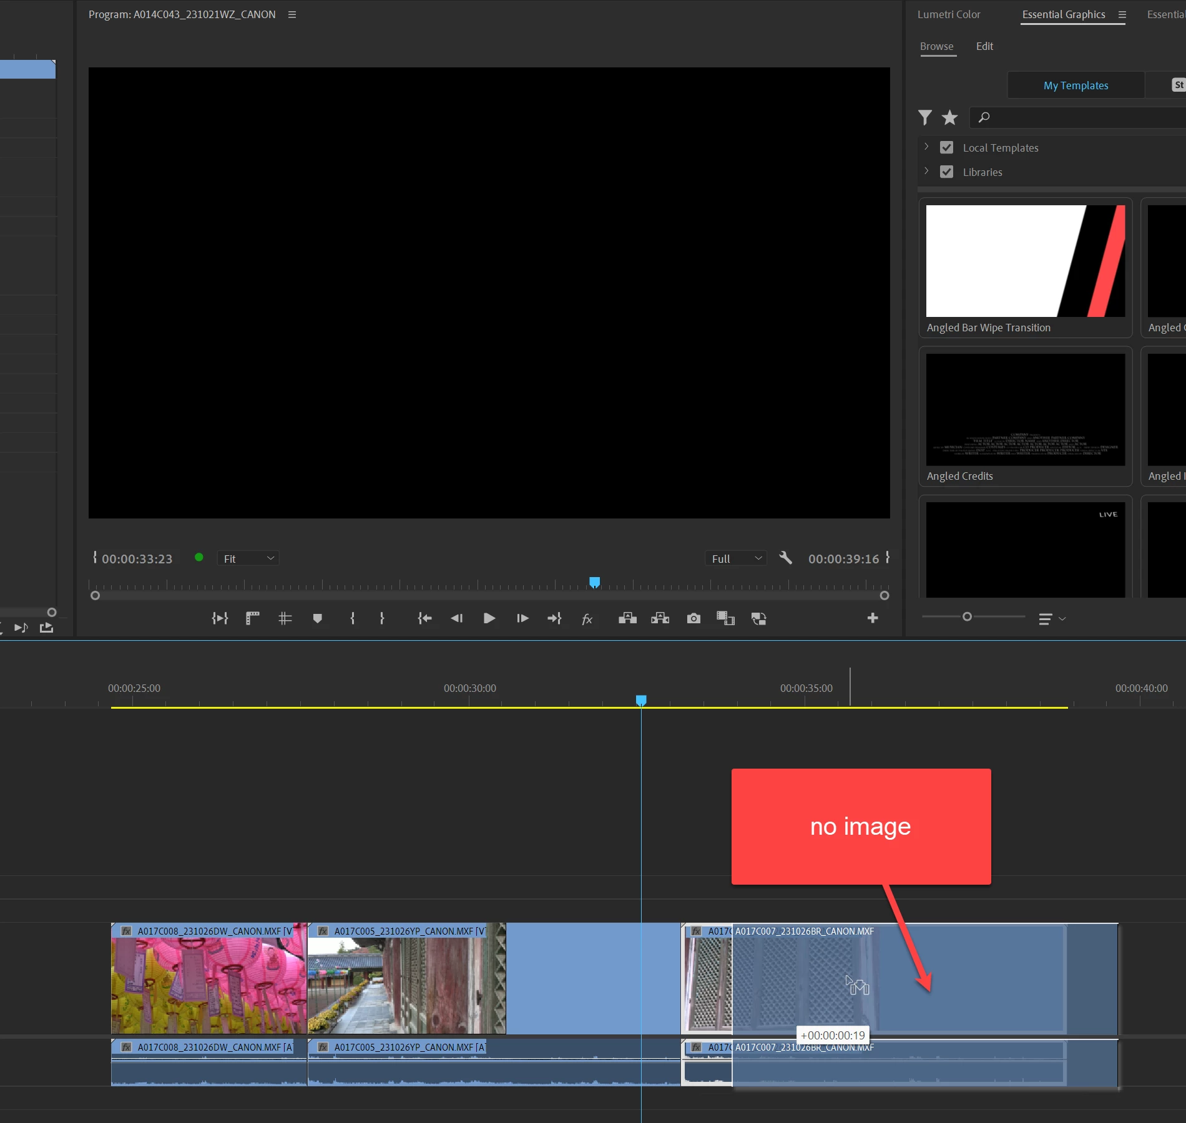Click the export arrow icon in left panel
Screen dimensions: 1186x1123
[x=46, y=628]
